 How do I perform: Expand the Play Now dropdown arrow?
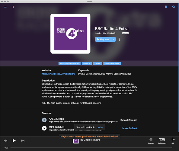pos(113,39)
